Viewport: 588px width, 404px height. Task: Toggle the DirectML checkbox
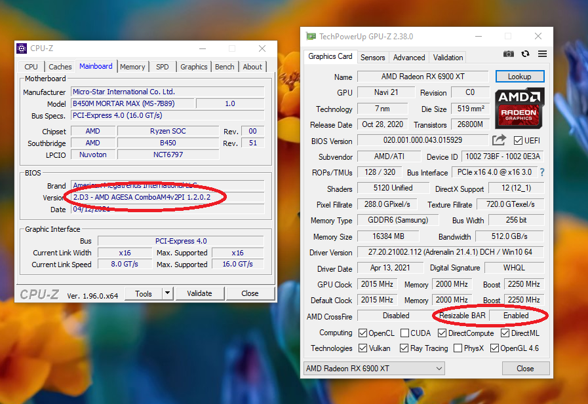pyautogui.click(x=505, y=333)
